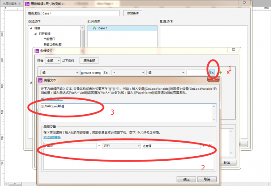Close the case editor dialog
The width and height of the screenshot is (271, 186).
pos(244,3)
